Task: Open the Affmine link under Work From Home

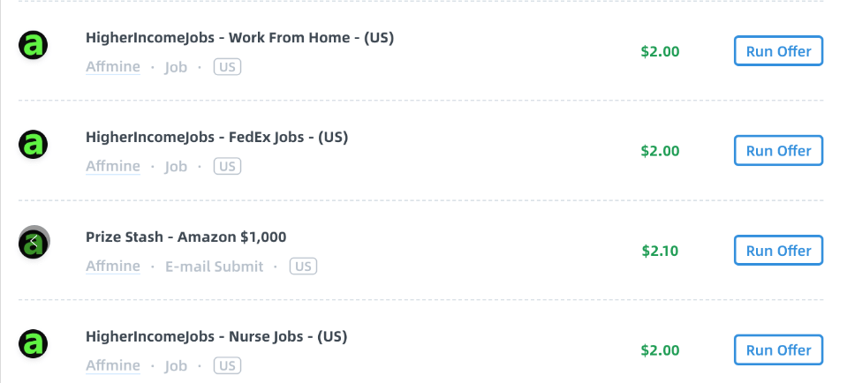Action: pyautogui.click(x=113, y=67)
